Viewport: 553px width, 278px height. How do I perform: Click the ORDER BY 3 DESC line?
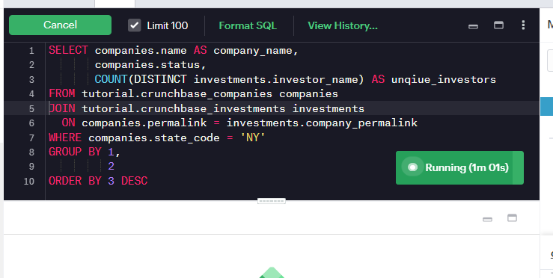click(98, 181)
